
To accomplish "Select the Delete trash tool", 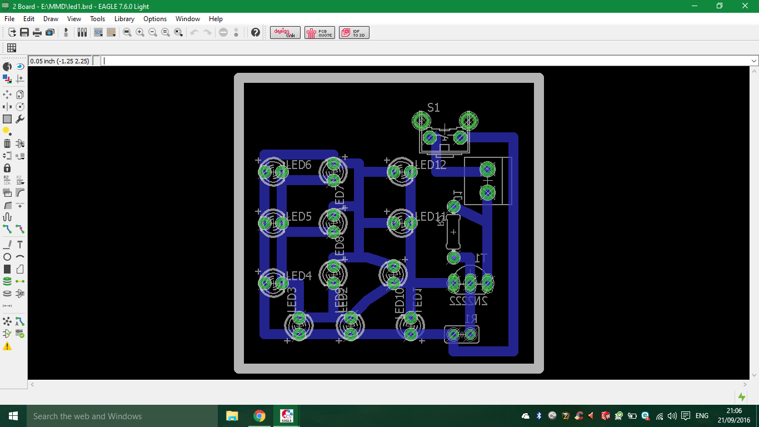I will point(7,143).
